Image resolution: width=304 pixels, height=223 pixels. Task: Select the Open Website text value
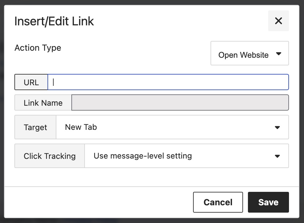pos(243,55)
